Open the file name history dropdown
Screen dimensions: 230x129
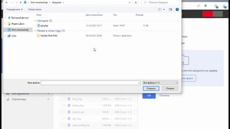pos(139,83)
